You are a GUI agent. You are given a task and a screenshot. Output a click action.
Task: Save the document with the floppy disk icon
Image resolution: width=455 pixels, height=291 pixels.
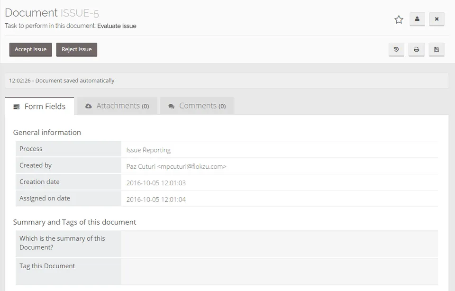click(x=437, y=49)
